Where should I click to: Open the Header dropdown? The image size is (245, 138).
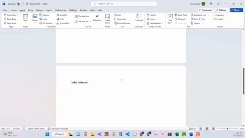click(152, 15)
